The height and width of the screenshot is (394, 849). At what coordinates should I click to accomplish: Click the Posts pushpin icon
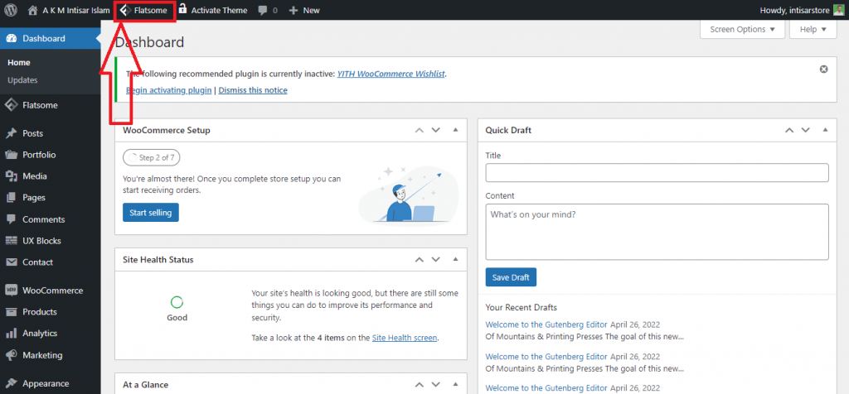[x=12, y=133]
